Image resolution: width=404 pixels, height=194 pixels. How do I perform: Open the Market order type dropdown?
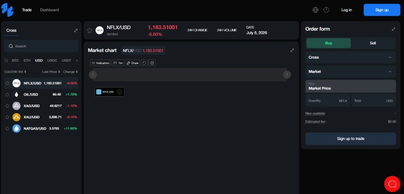tap(350, 72)
